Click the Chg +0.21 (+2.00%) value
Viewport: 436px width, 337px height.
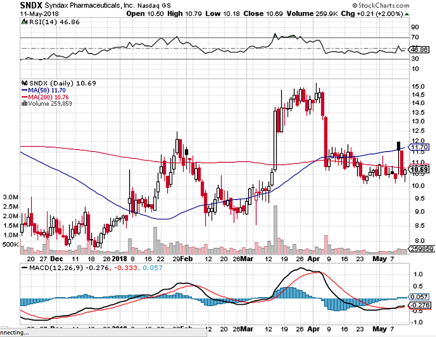click(x=372, y=14)
